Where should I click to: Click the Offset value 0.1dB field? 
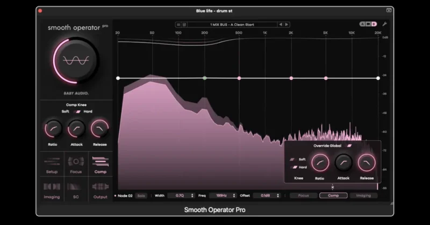[x=264, y=196]
